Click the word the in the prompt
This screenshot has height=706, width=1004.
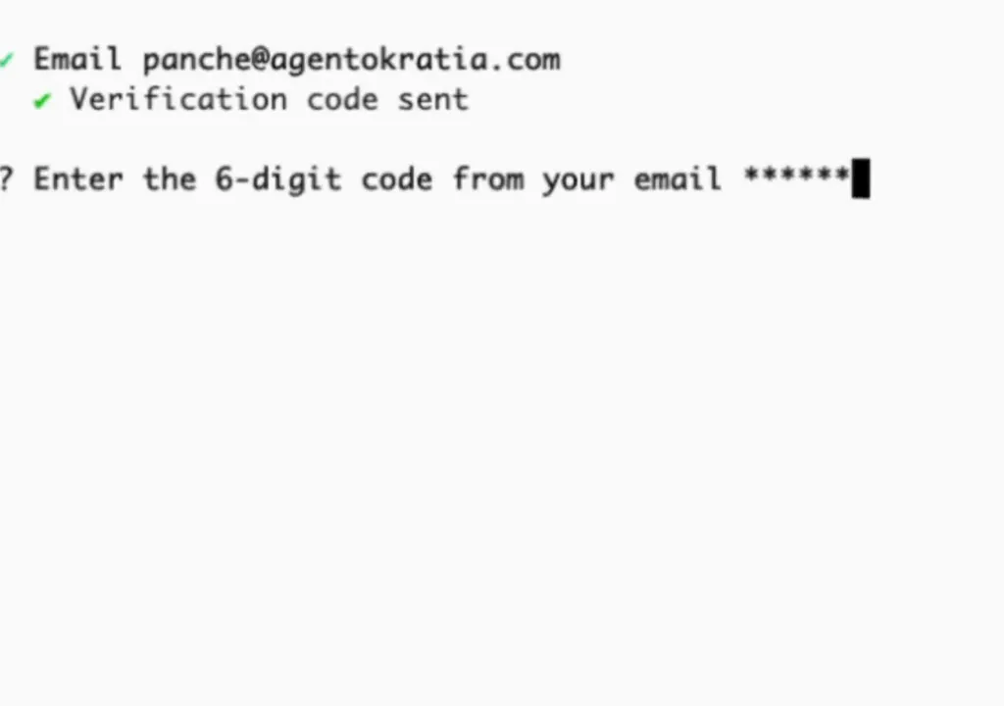pyautogui.click(x=169, y=178)
